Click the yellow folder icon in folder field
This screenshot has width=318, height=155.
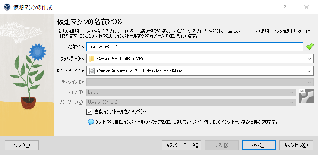(92, 59)
